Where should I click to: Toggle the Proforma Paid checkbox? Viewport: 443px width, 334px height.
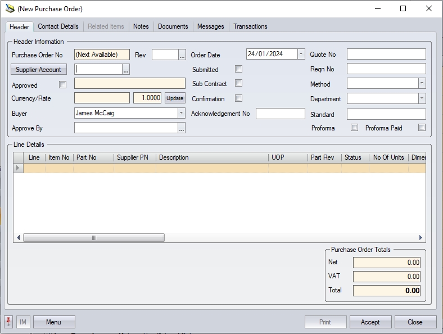point(421,128)
